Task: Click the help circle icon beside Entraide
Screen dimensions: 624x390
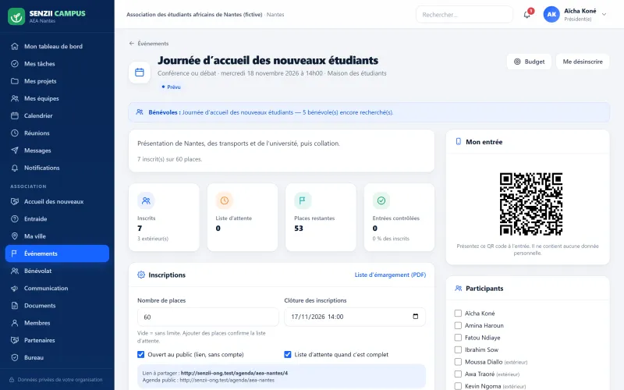Action: (x=15, y=219)
